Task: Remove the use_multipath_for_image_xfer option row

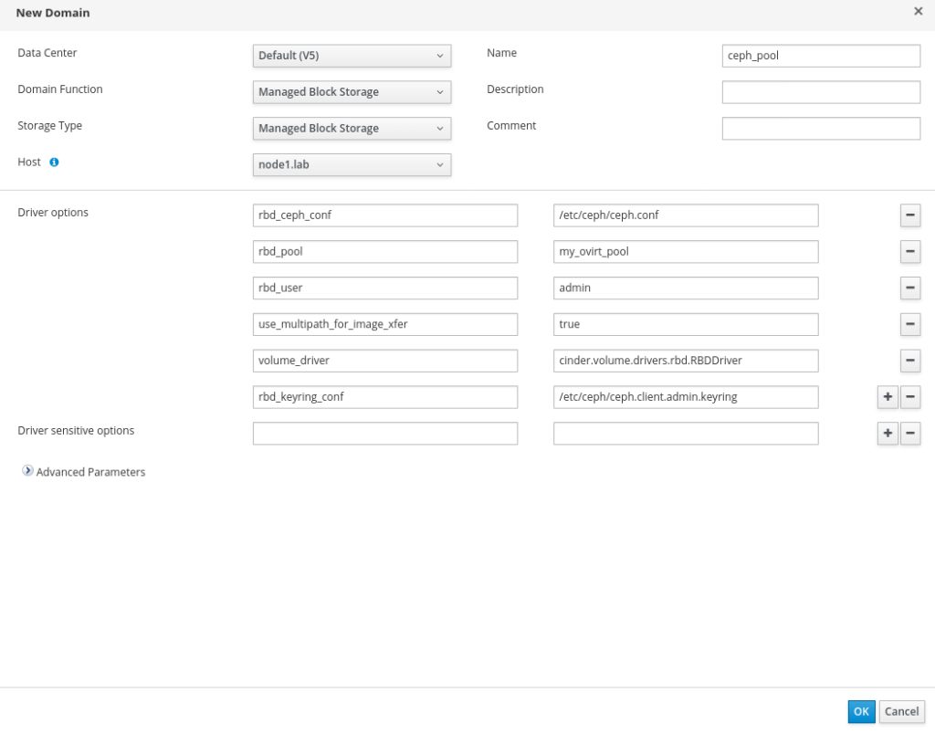Action: [x=910, y=324]
